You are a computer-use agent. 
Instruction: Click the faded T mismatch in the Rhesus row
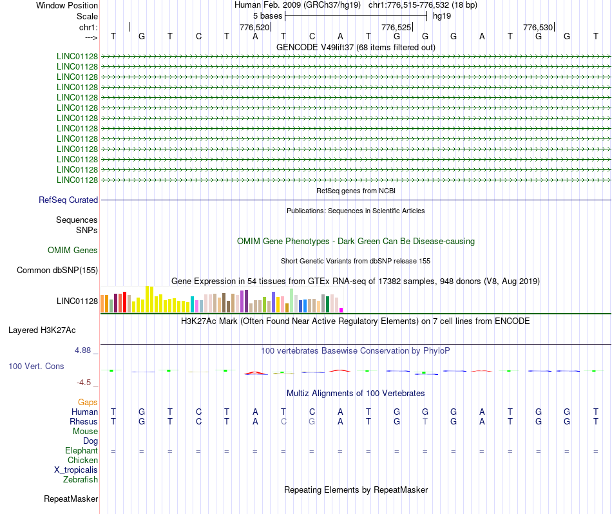click(425, 421)
